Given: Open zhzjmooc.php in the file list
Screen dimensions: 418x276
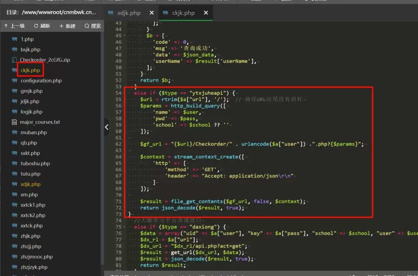Looking at the screenshot, I should pyautogui.click(x=37, y=257).
